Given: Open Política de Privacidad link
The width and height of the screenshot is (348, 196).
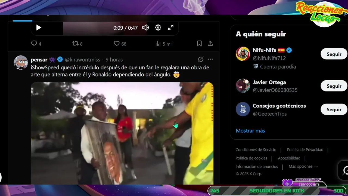Looking at the screenshot, I should point(305,150).
